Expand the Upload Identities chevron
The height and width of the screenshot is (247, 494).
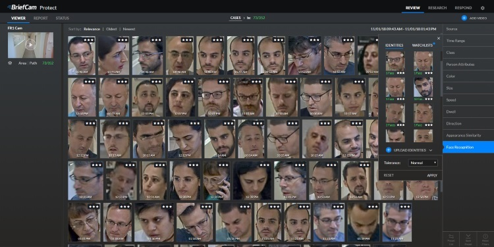(430, 150)
